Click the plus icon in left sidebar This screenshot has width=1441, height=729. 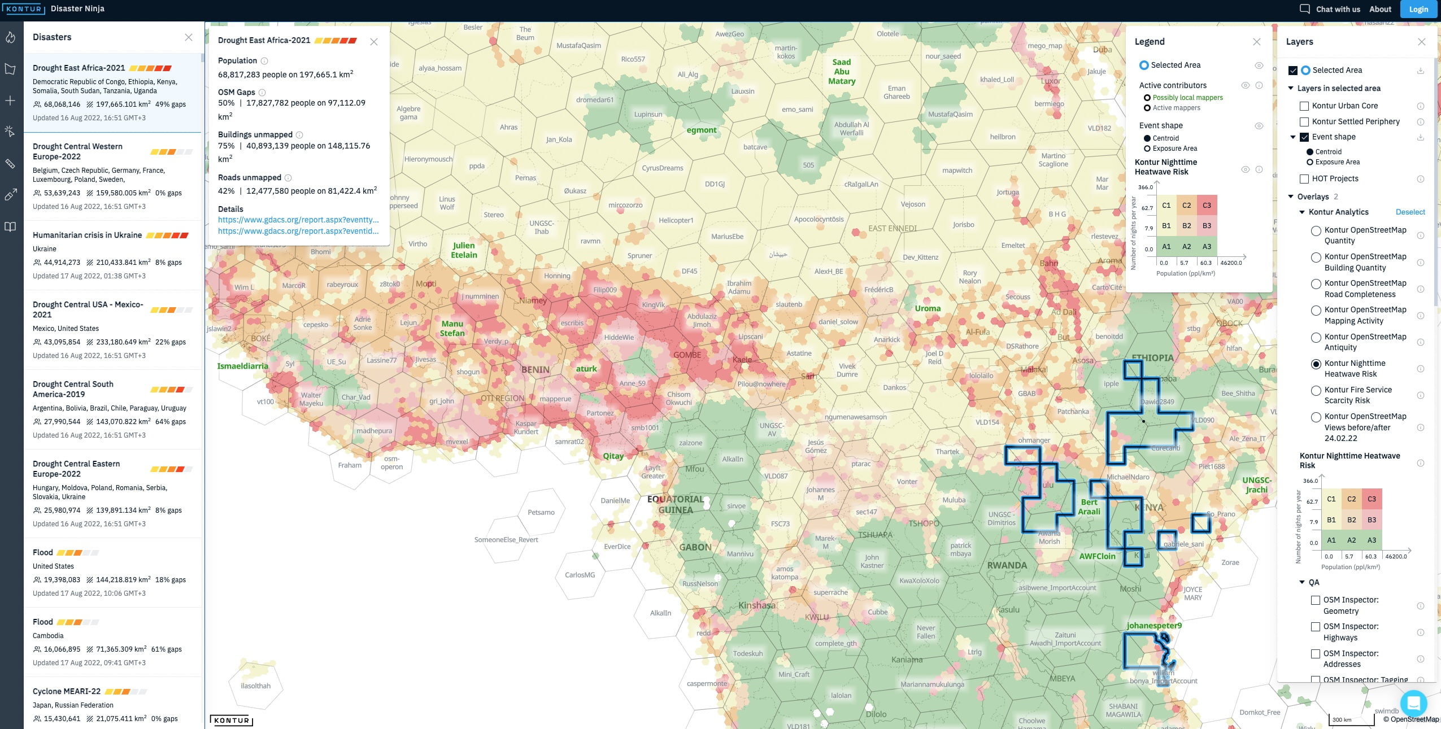coord(10,101)
